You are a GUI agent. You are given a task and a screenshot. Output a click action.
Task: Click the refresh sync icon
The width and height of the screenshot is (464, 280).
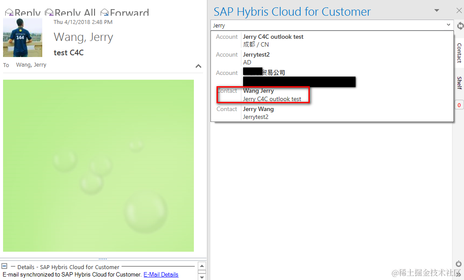click(x=460, y=26)
